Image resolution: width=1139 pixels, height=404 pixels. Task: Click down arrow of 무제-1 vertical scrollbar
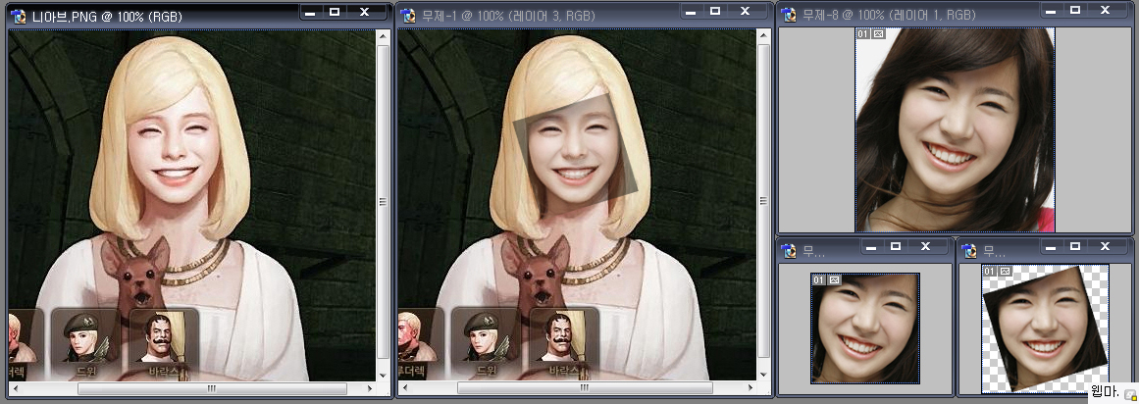pos(762,375)
